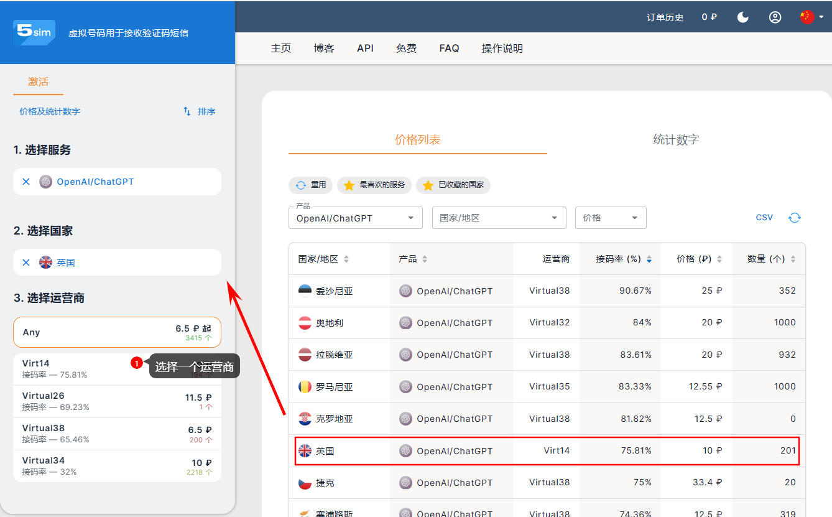Sort the table by 接码率 column
The image size is (832, 517).
pos(624,259)
